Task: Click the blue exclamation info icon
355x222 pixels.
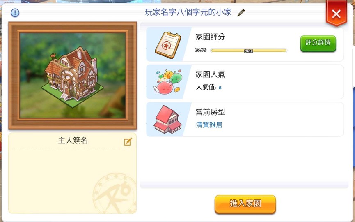Action: click(x=15, y=12)
